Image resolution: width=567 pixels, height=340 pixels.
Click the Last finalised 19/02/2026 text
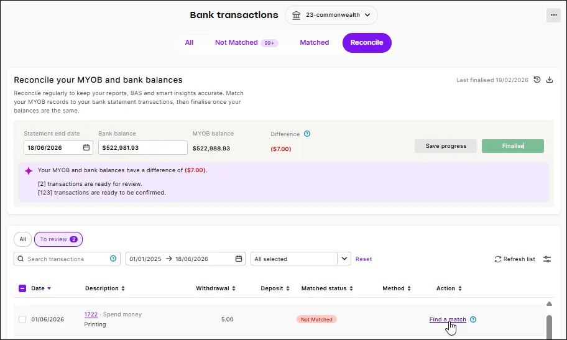tap(492, 80)
